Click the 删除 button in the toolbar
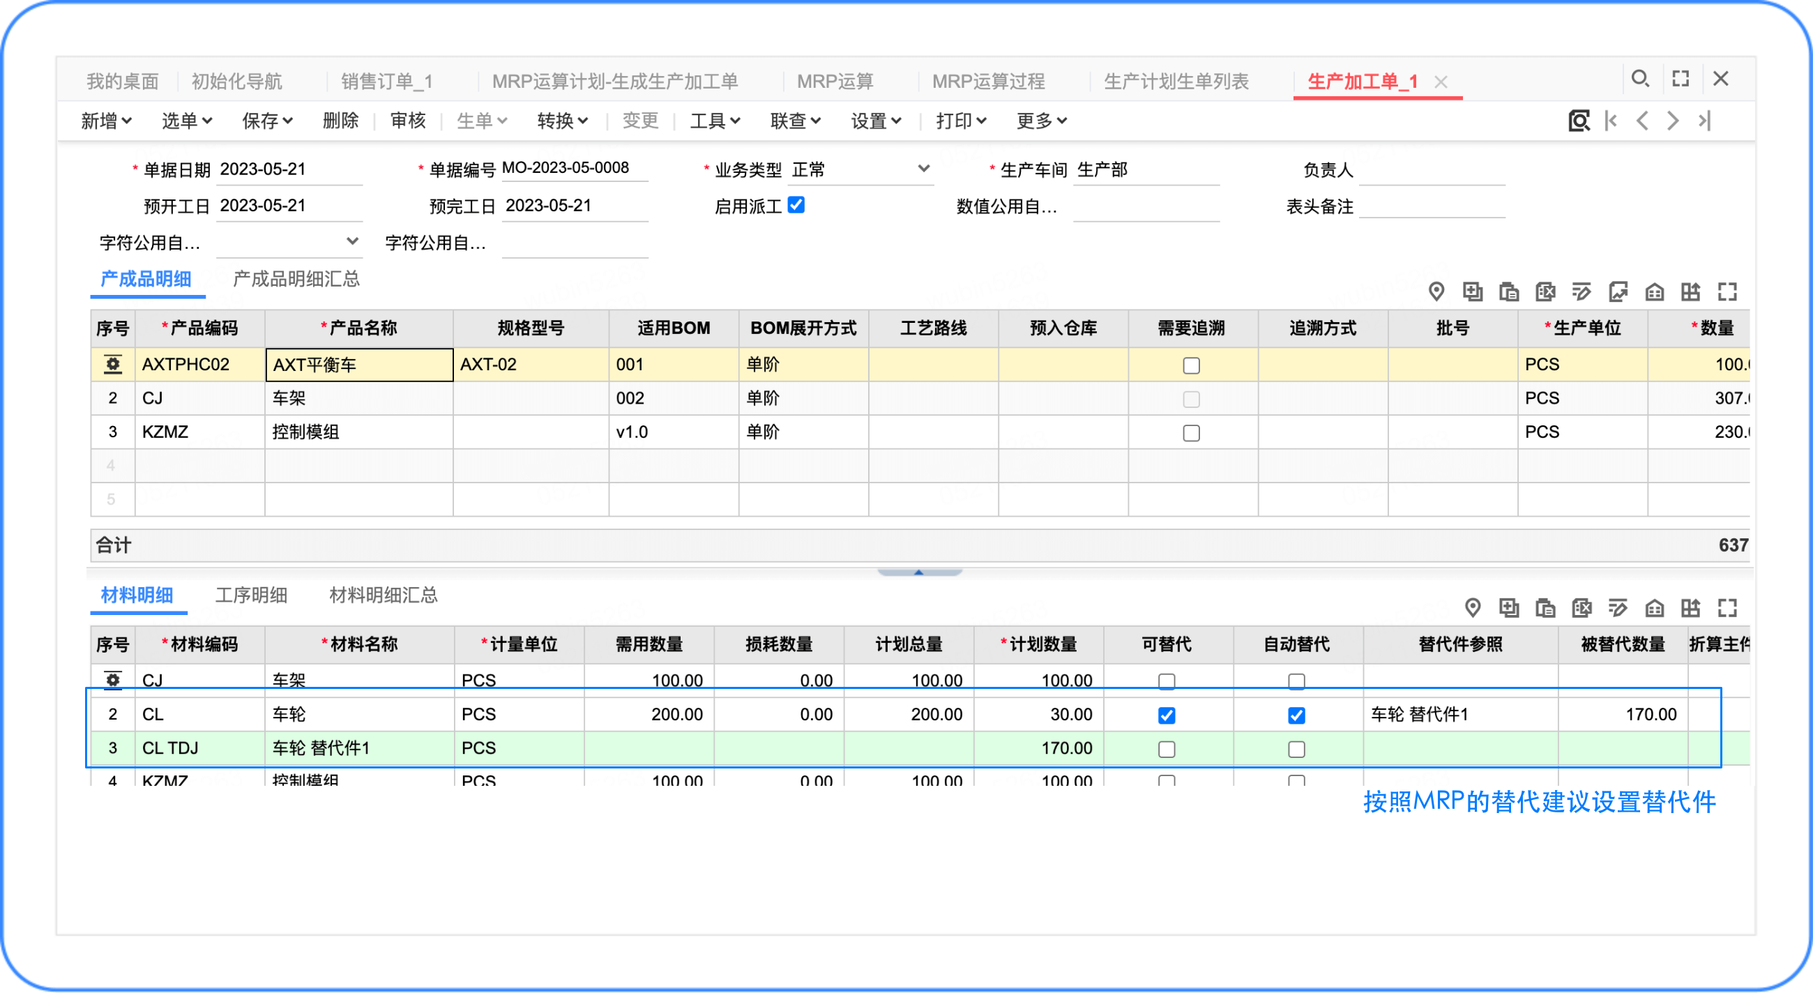Viewport: 1813px width, 993px height. pyautogui.click(x=340, y=121)
